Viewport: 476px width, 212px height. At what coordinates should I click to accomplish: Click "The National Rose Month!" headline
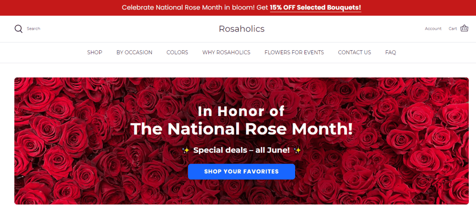242,129
